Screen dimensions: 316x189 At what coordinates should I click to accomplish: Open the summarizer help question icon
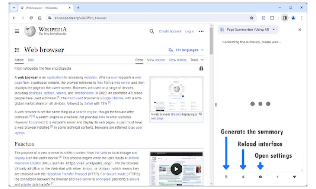[277, 177]
